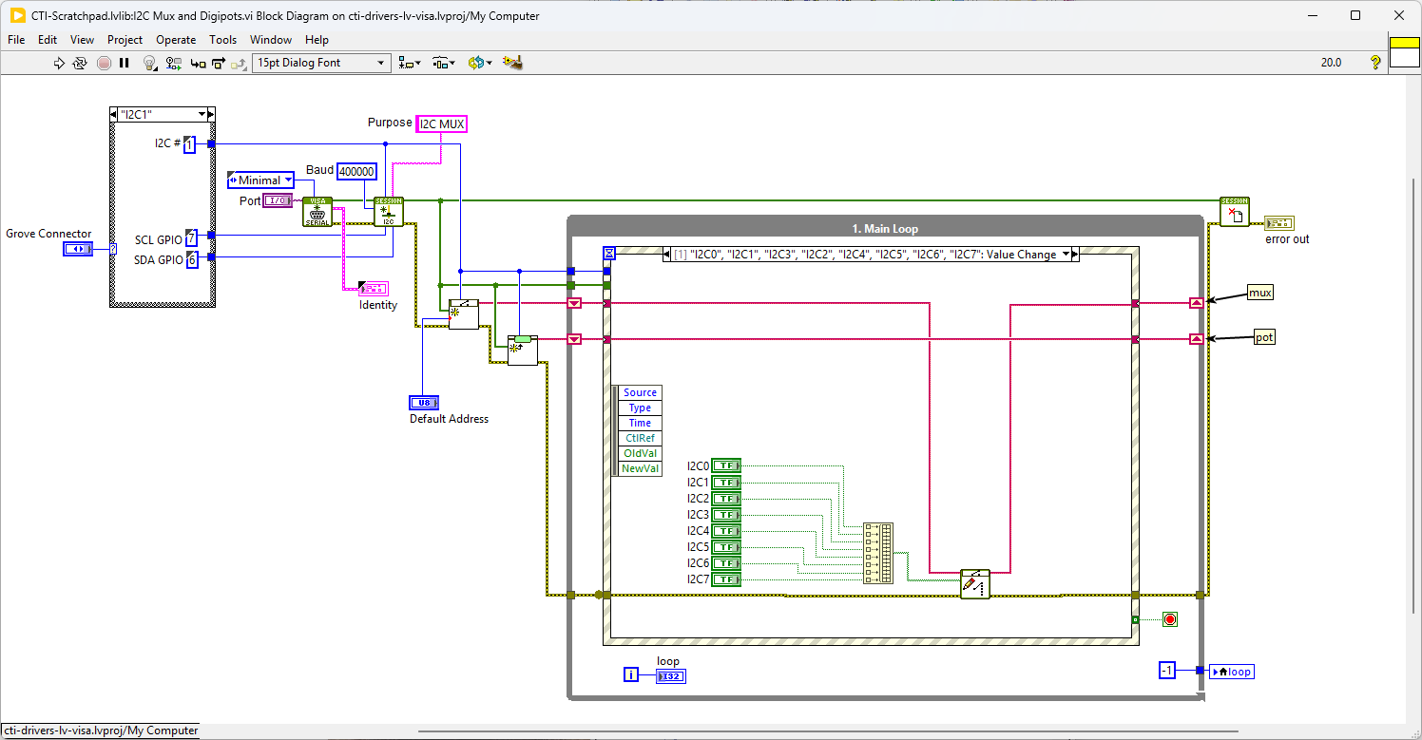
Task: Click the I2C4 boolean terminal
Action: (x=726, y=530)
